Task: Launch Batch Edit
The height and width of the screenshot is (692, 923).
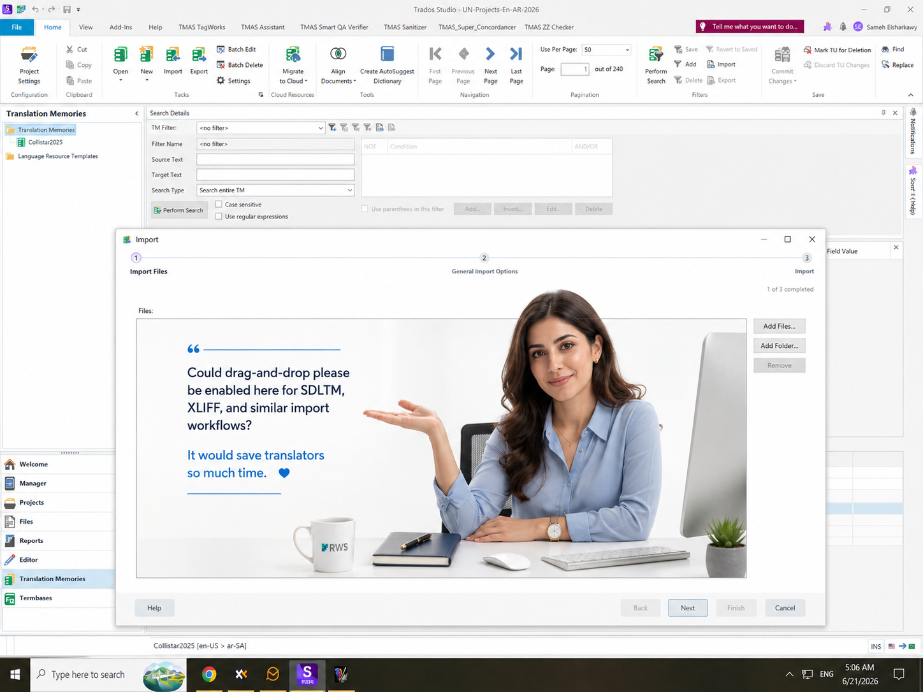Action: [x=236, y=49]
